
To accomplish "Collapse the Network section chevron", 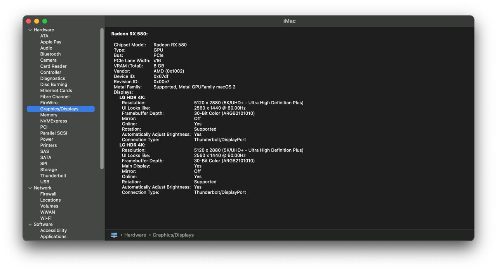I will [x=30, y=188].
